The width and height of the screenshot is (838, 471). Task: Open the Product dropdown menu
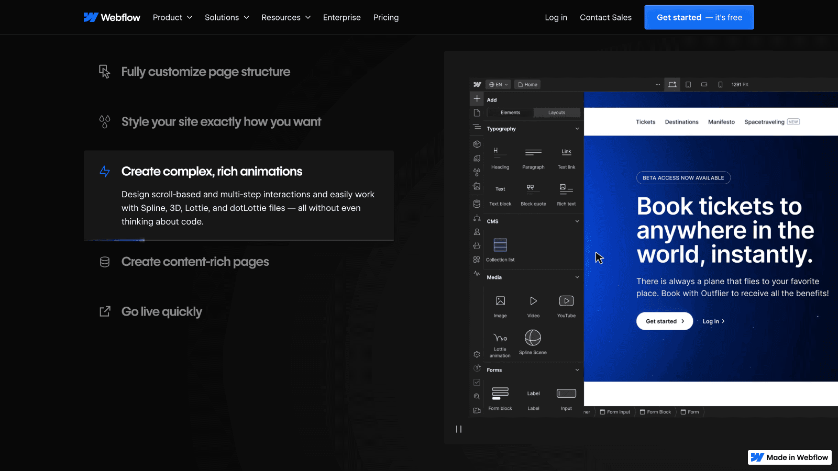[172, 17]
